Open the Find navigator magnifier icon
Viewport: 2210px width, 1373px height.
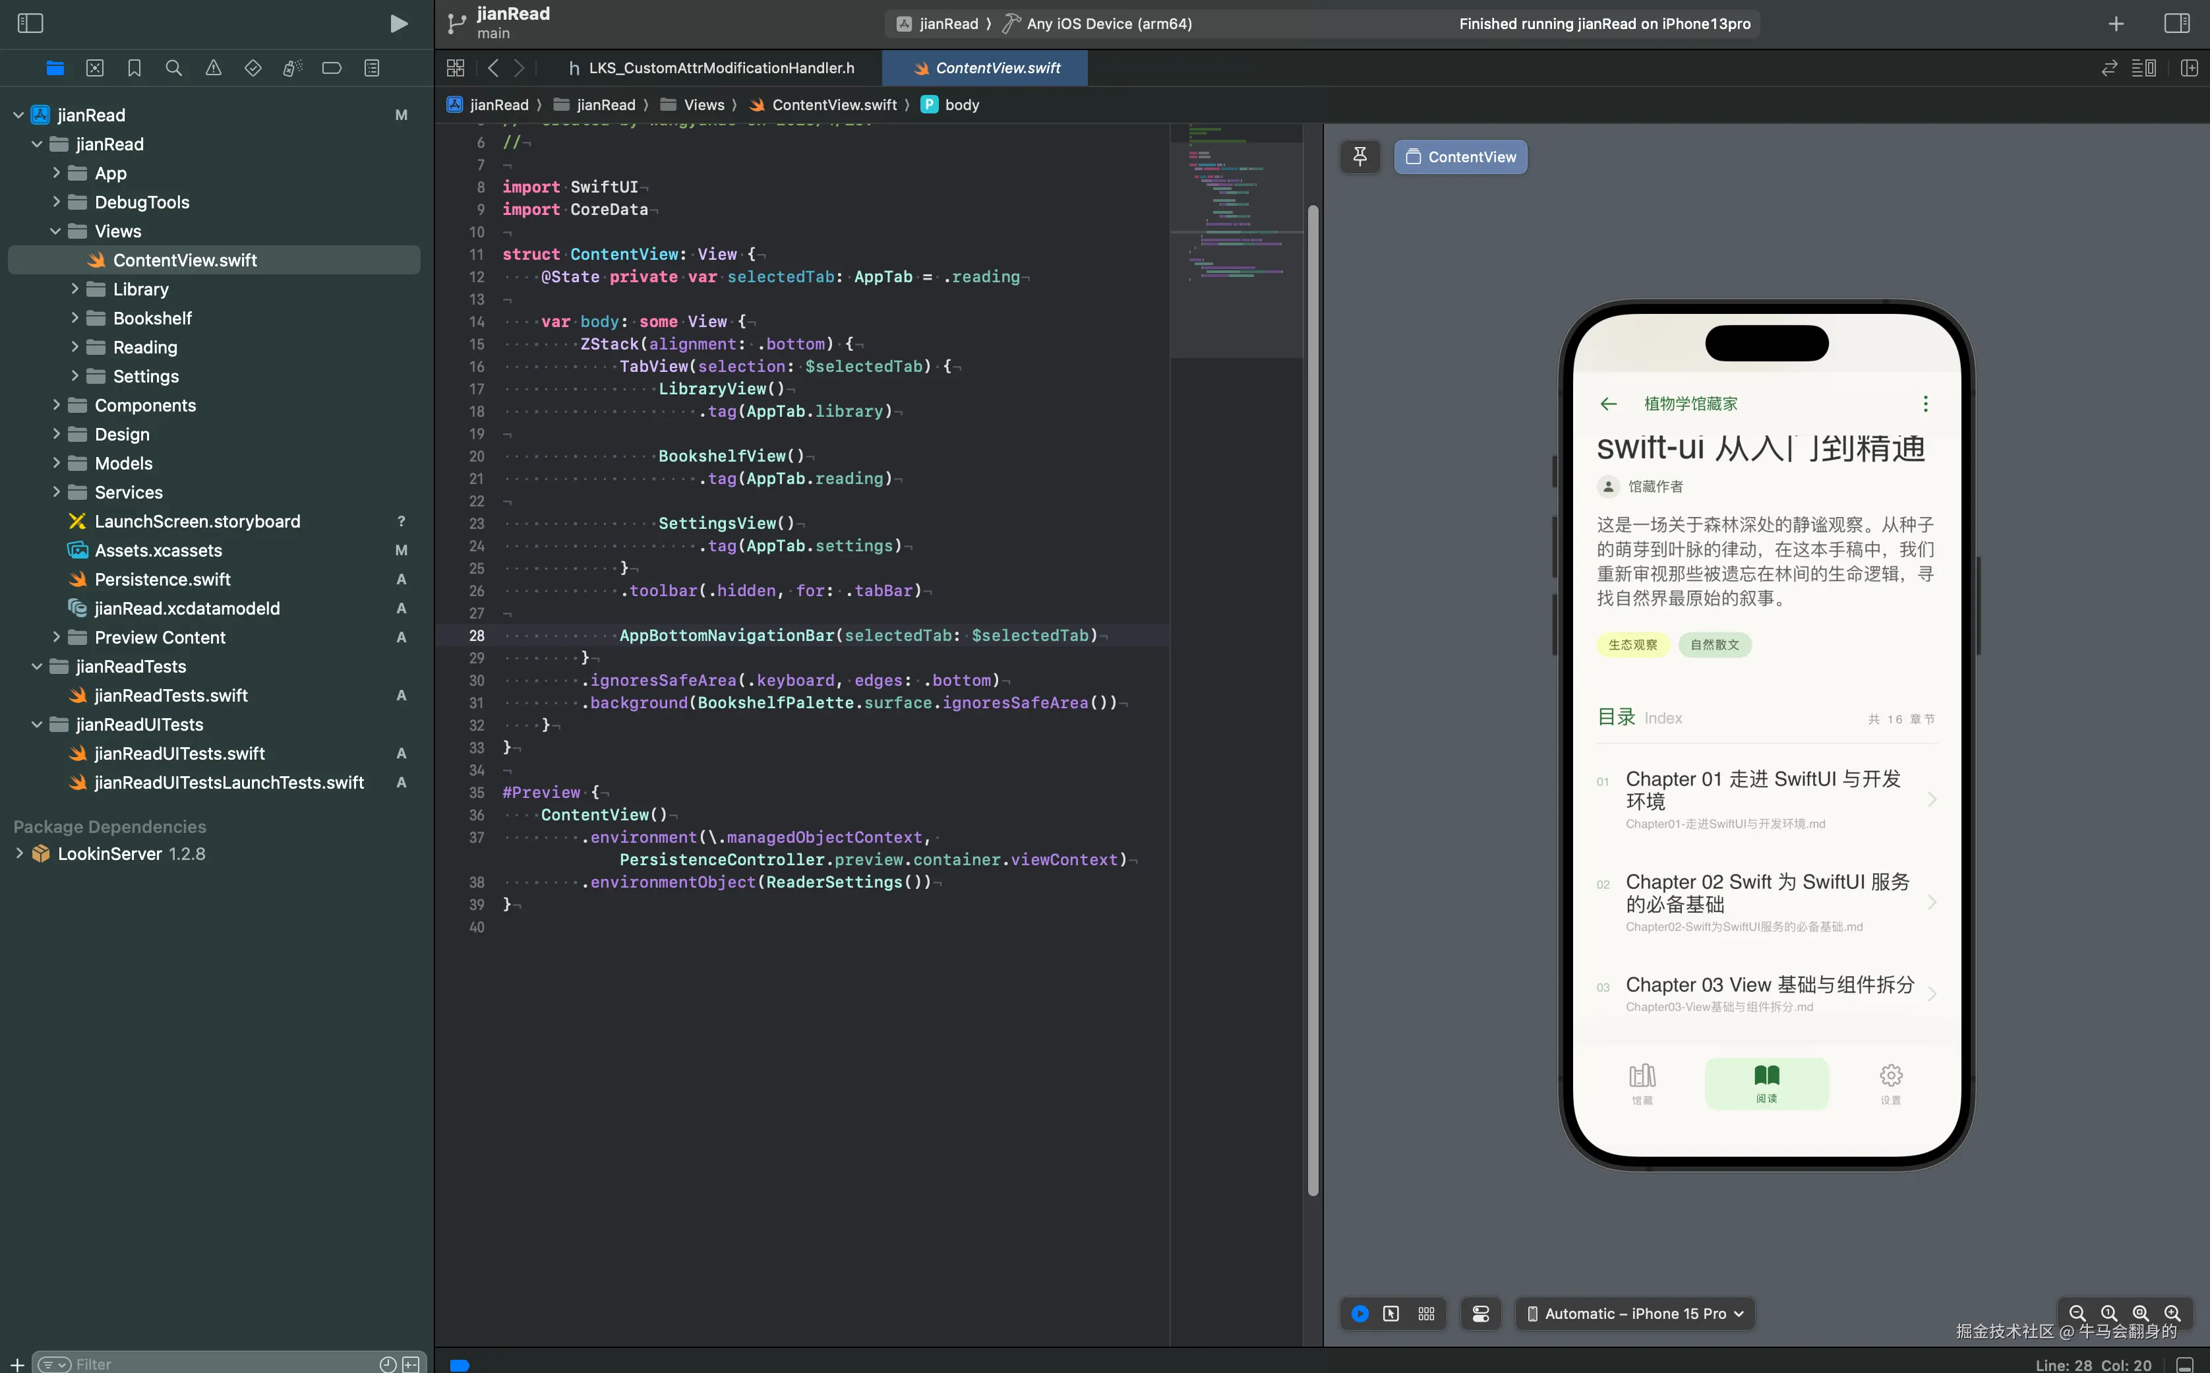173,68
